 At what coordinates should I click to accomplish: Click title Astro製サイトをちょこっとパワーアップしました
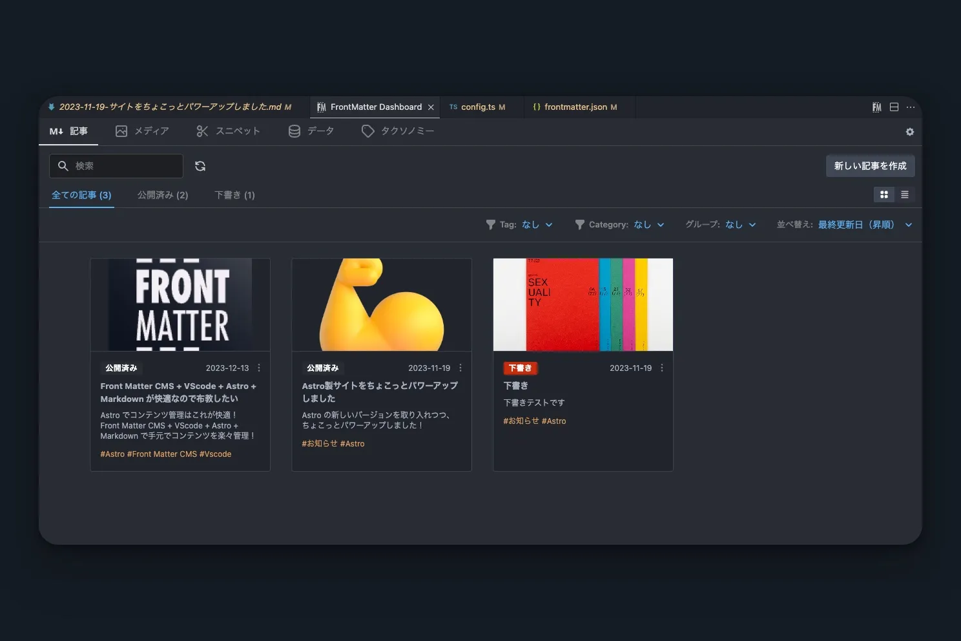point(380,392)
